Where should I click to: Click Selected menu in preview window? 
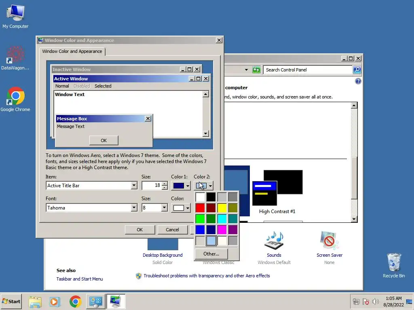tap(103, 86)
